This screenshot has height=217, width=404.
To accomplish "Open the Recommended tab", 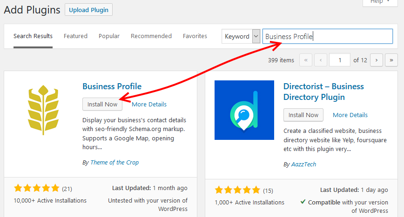I will pos(151,36).
